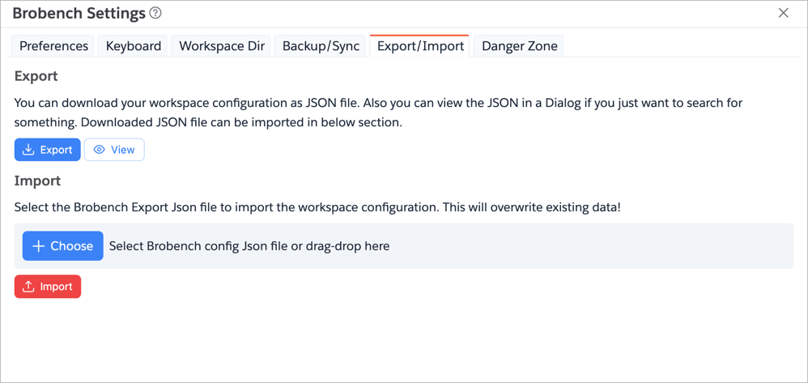Open the Preferences tab

pyautogui.click(x=53, y=46)
